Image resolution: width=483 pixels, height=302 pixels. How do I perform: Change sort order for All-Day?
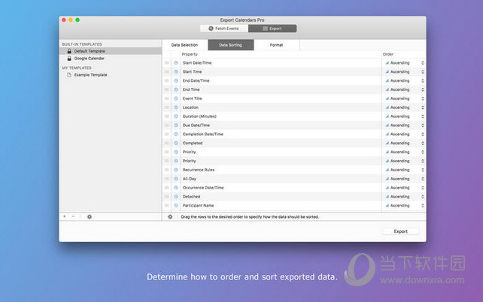[x=405, y=179]
